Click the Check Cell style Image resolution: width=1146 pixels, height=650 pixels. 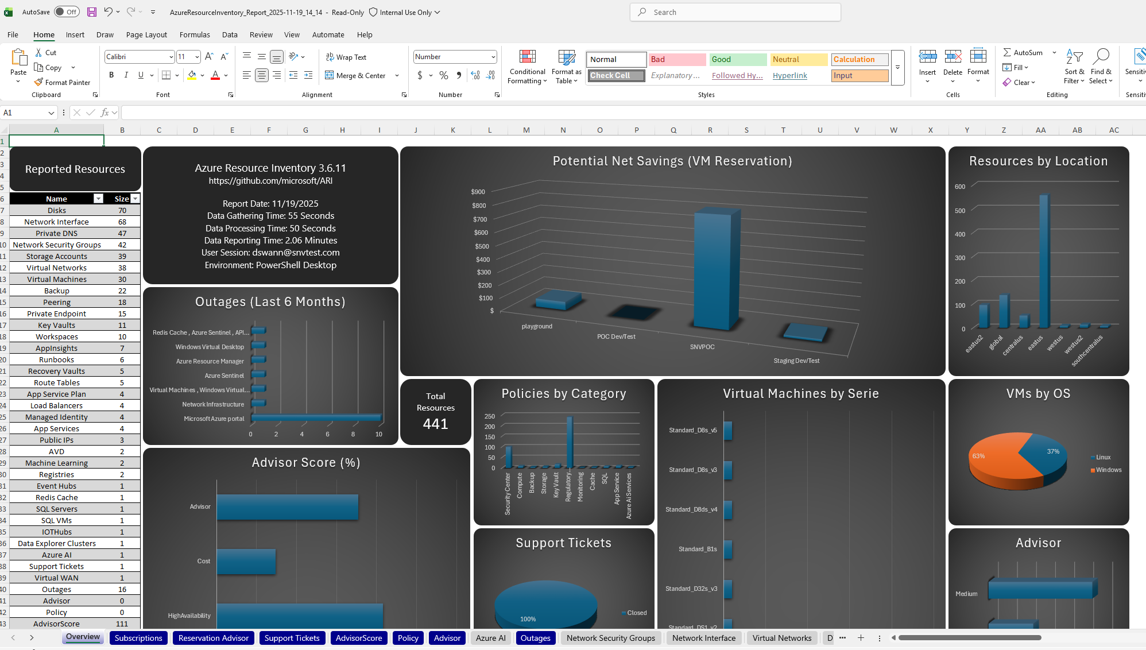tap(615, 75)
